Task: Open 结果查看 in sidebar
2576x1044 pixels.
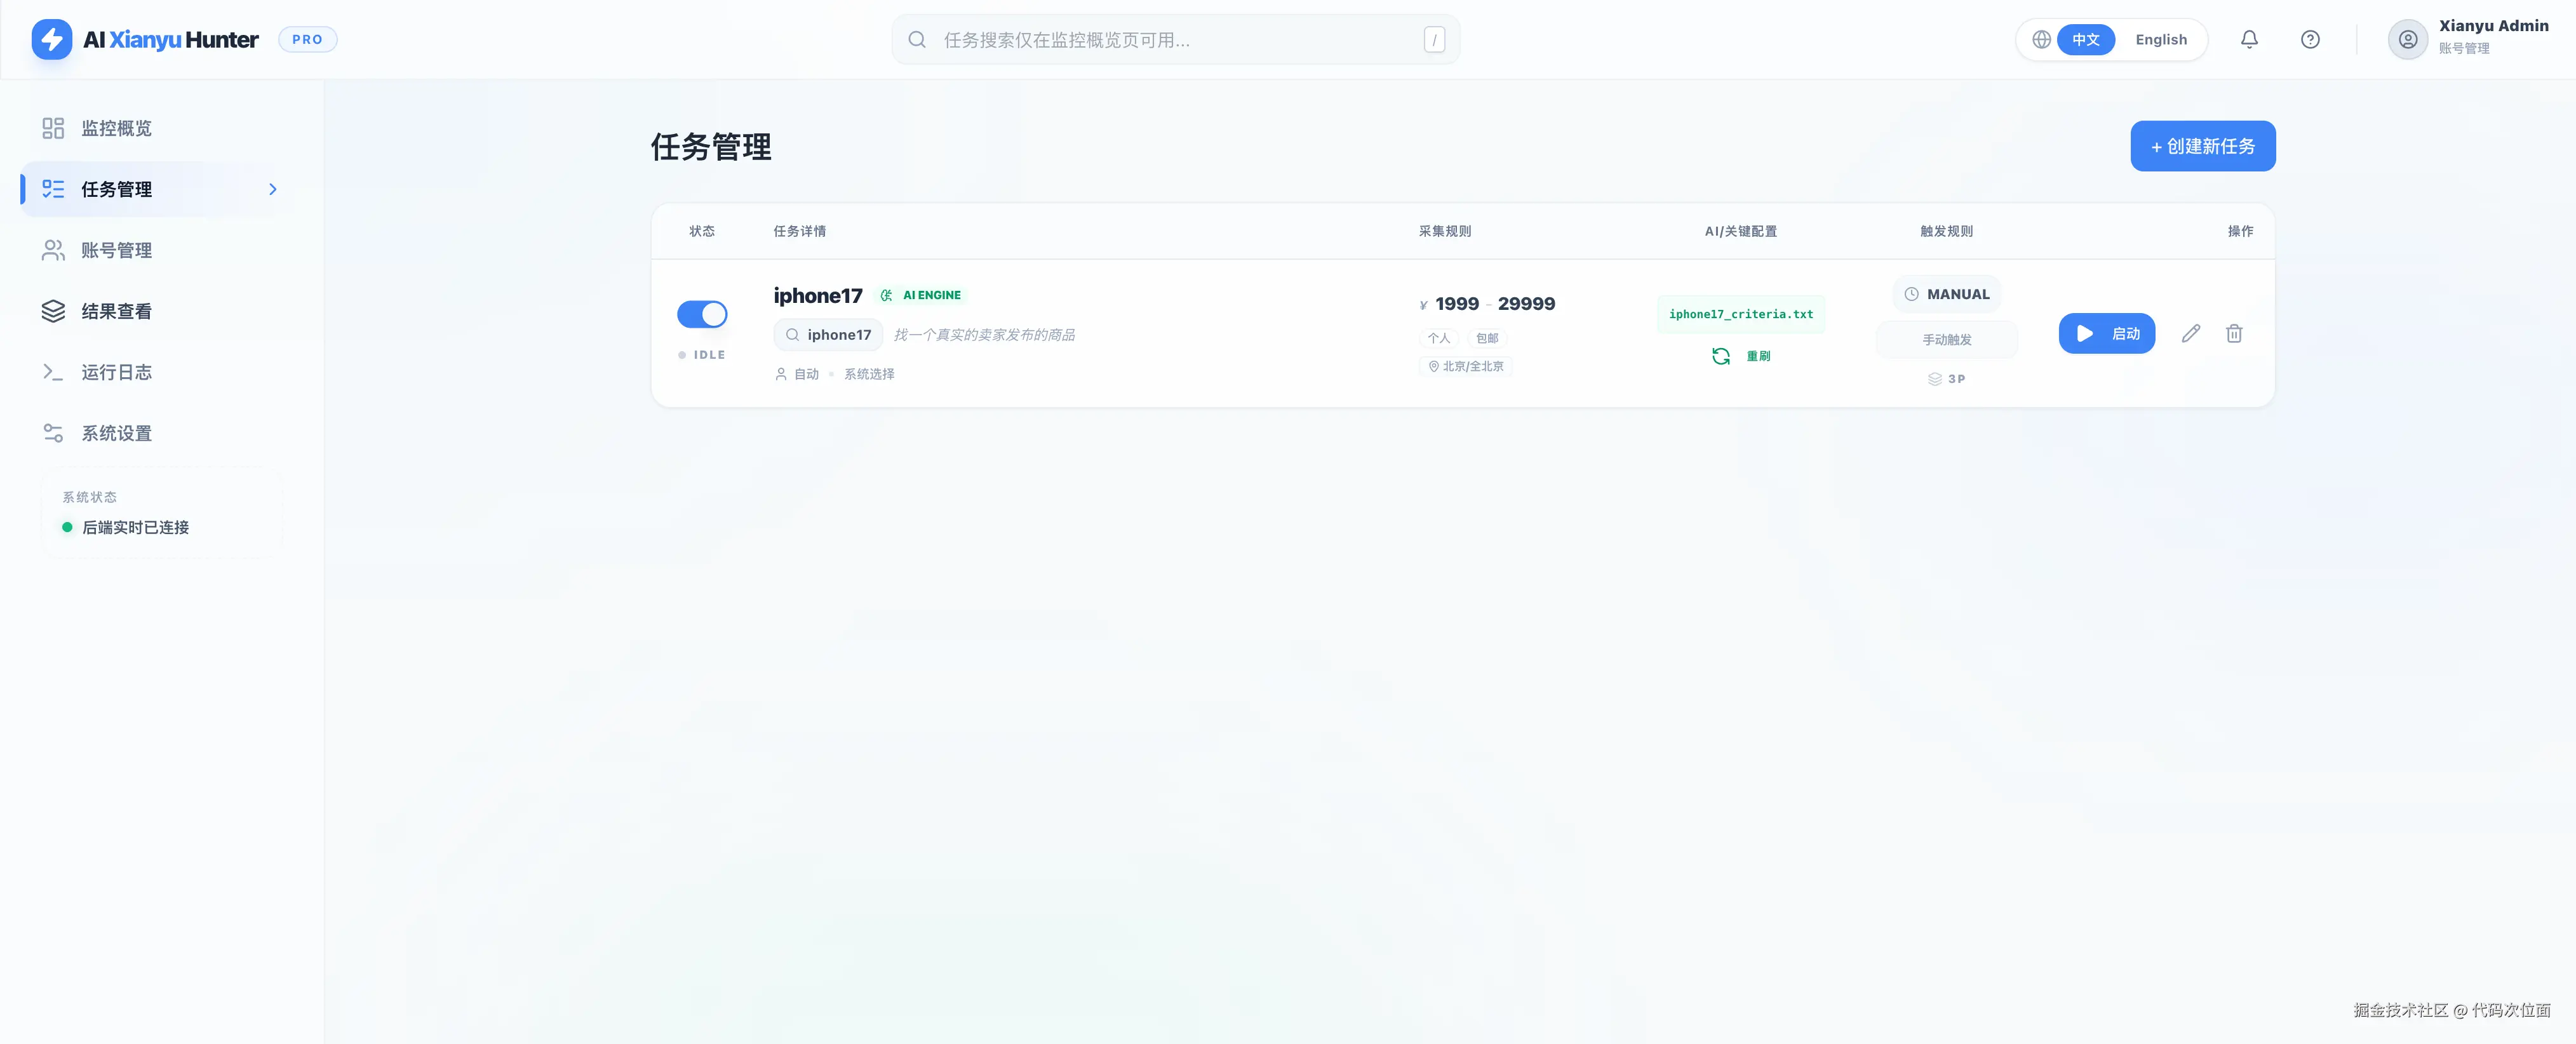Action: coord(116,311)
